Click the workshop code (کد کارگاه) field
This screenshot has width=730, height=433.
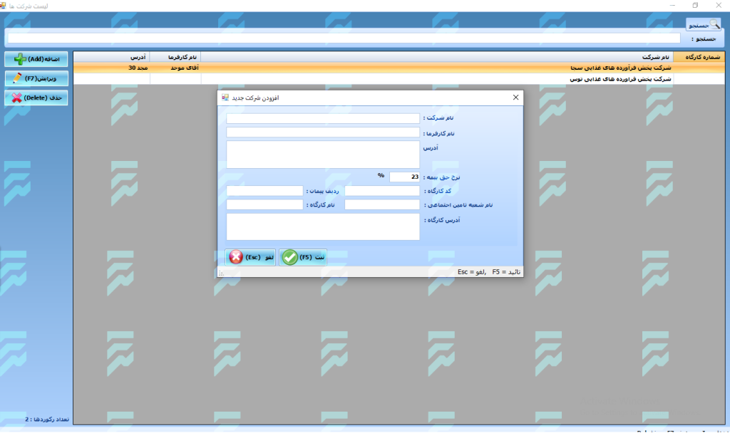pos(382,191)
